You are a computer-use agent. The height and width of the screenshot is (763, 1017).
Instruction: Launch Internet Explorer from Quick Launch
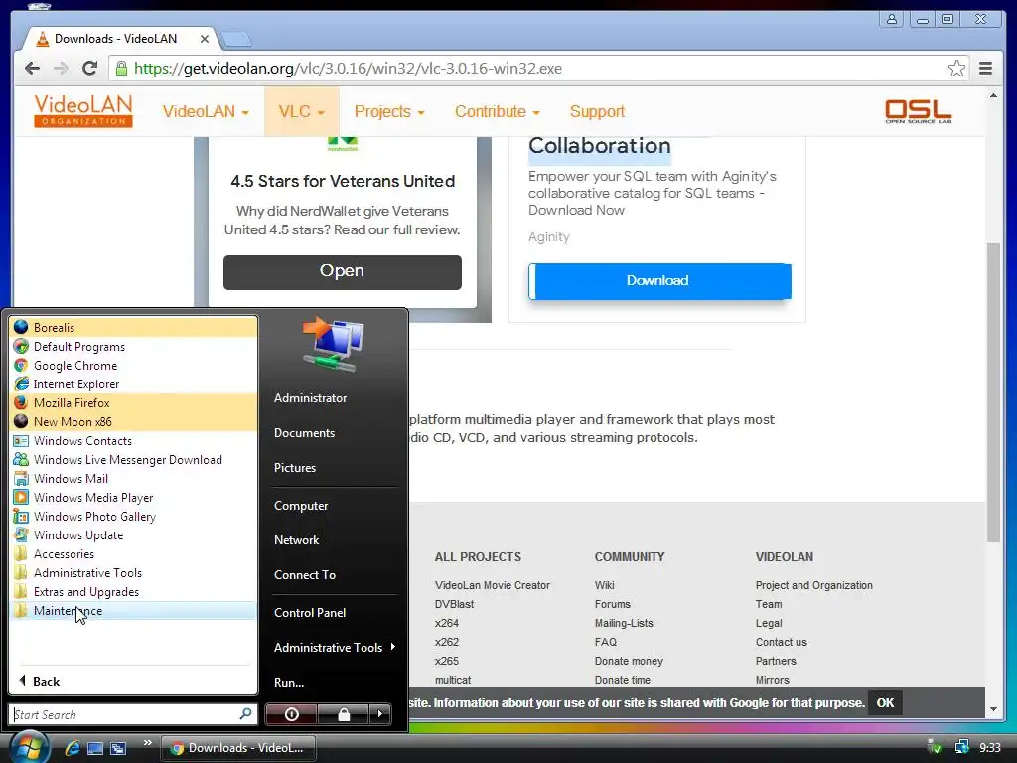click(72, 748)
